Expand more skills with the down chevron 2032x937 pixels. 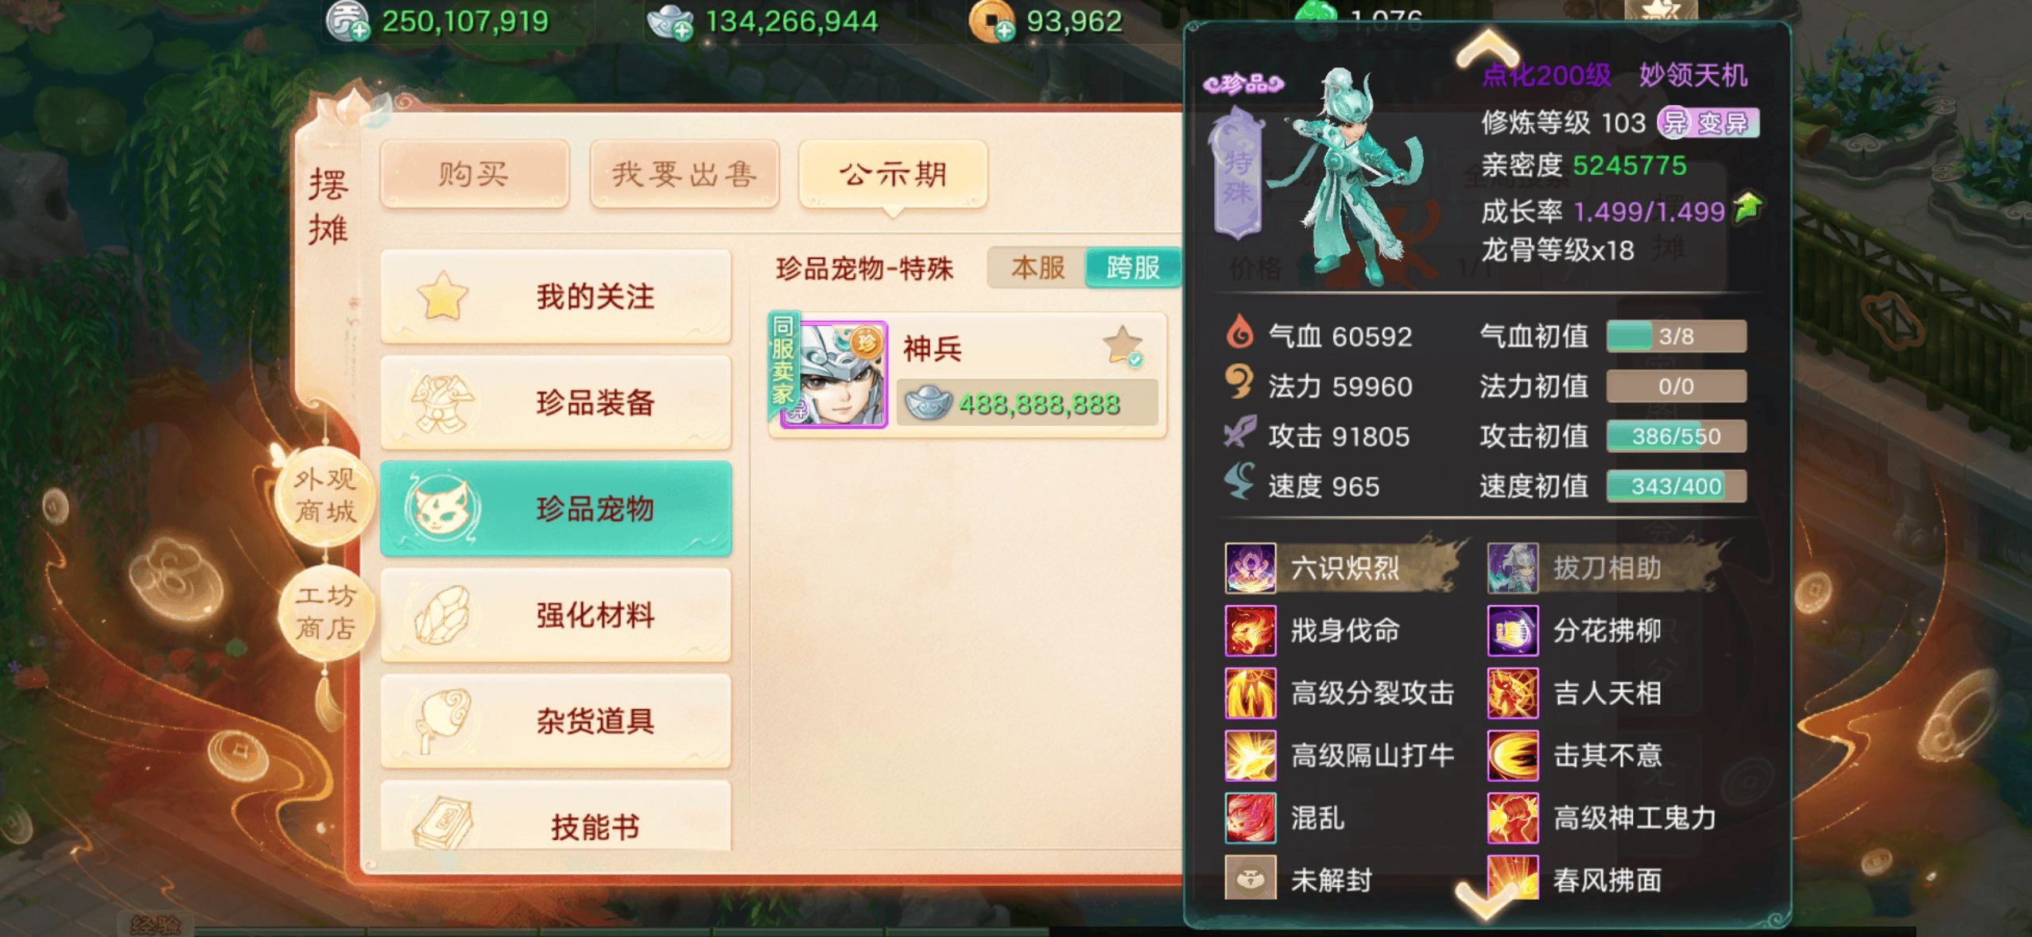1487,900
